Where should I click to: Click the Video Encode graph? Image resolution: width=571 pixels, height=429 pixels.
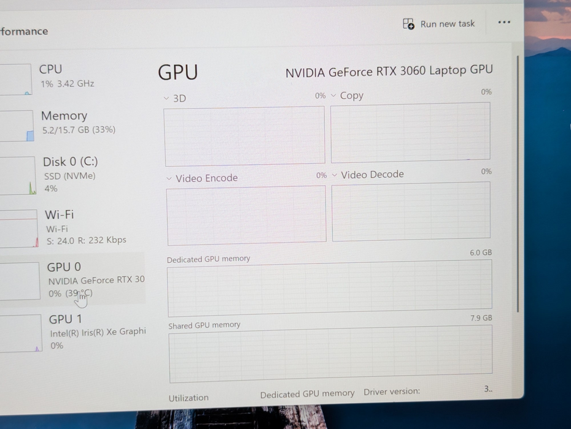click(x=246, y=216)
